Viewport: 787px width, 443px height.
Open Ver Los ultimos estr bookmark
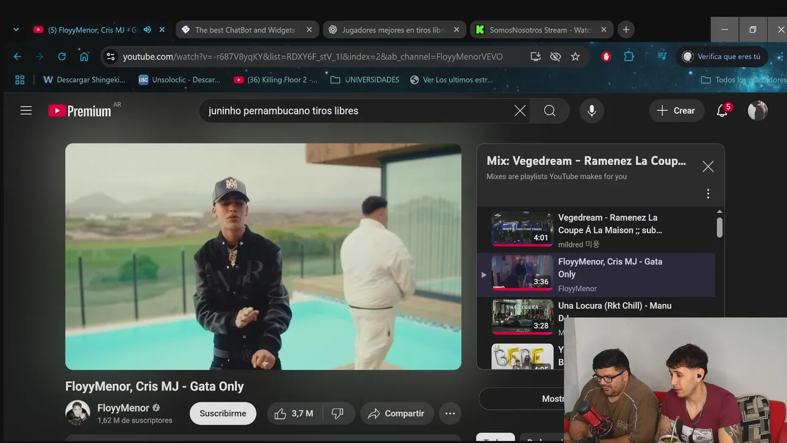[451, 80]
